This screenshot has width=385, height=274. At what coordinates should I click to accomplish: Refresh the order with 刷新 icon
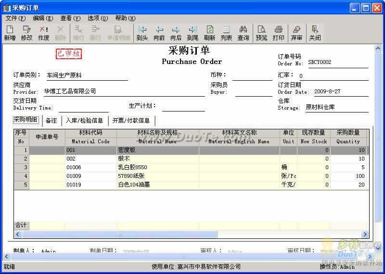(x=209, y=33)
